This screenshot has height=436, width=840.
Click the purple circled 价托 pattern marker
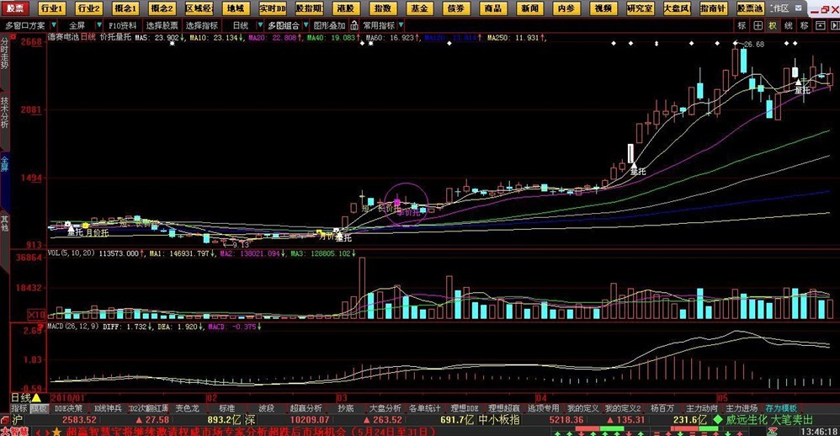(406, 204)
